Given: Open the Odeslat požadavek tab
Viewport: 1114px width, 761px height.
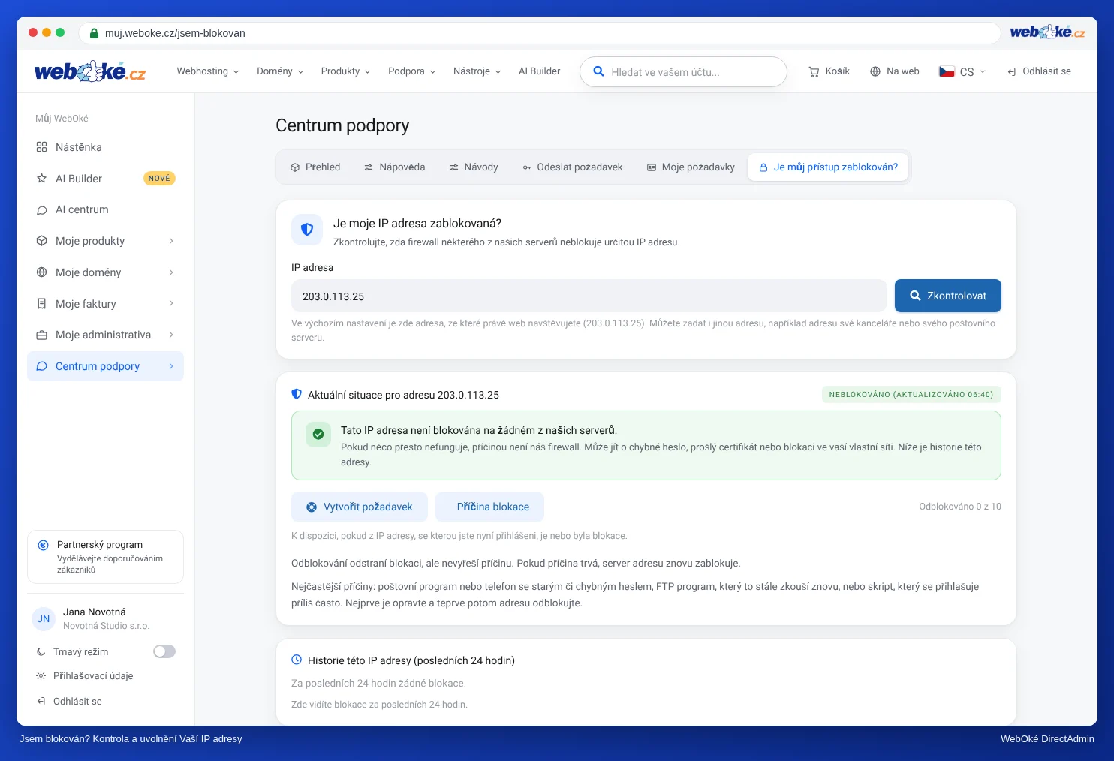Looking at the screenshot, I should click(573, 167).
